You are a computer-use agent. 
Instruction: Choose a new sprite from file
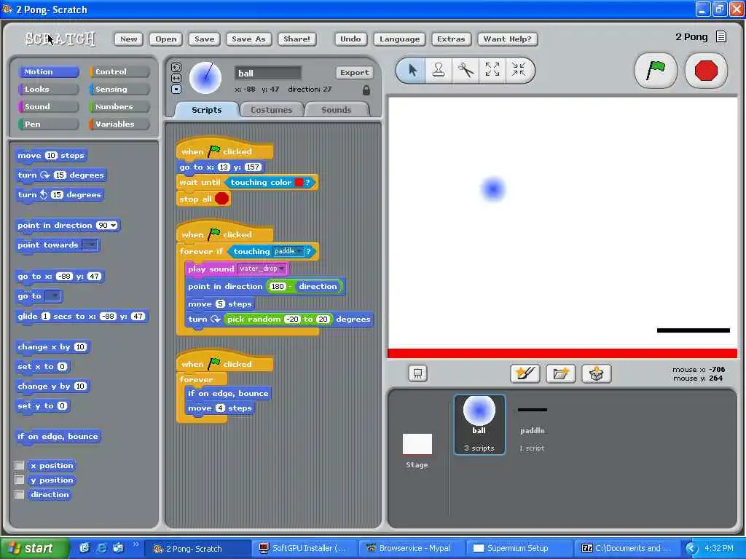pos(561,373)
